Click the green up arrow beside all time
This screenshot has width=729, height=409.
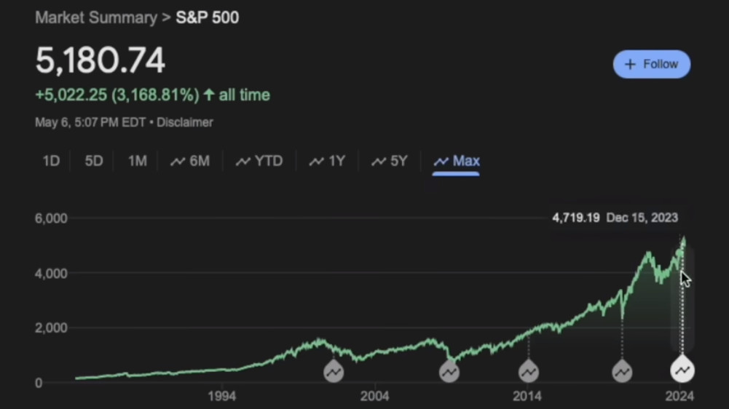(x=209, y=95)
